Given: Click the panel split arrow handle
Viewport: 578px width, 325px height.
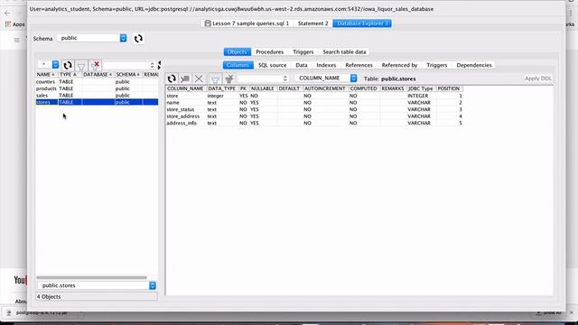Looking at the screenshot, I should 159,65.
